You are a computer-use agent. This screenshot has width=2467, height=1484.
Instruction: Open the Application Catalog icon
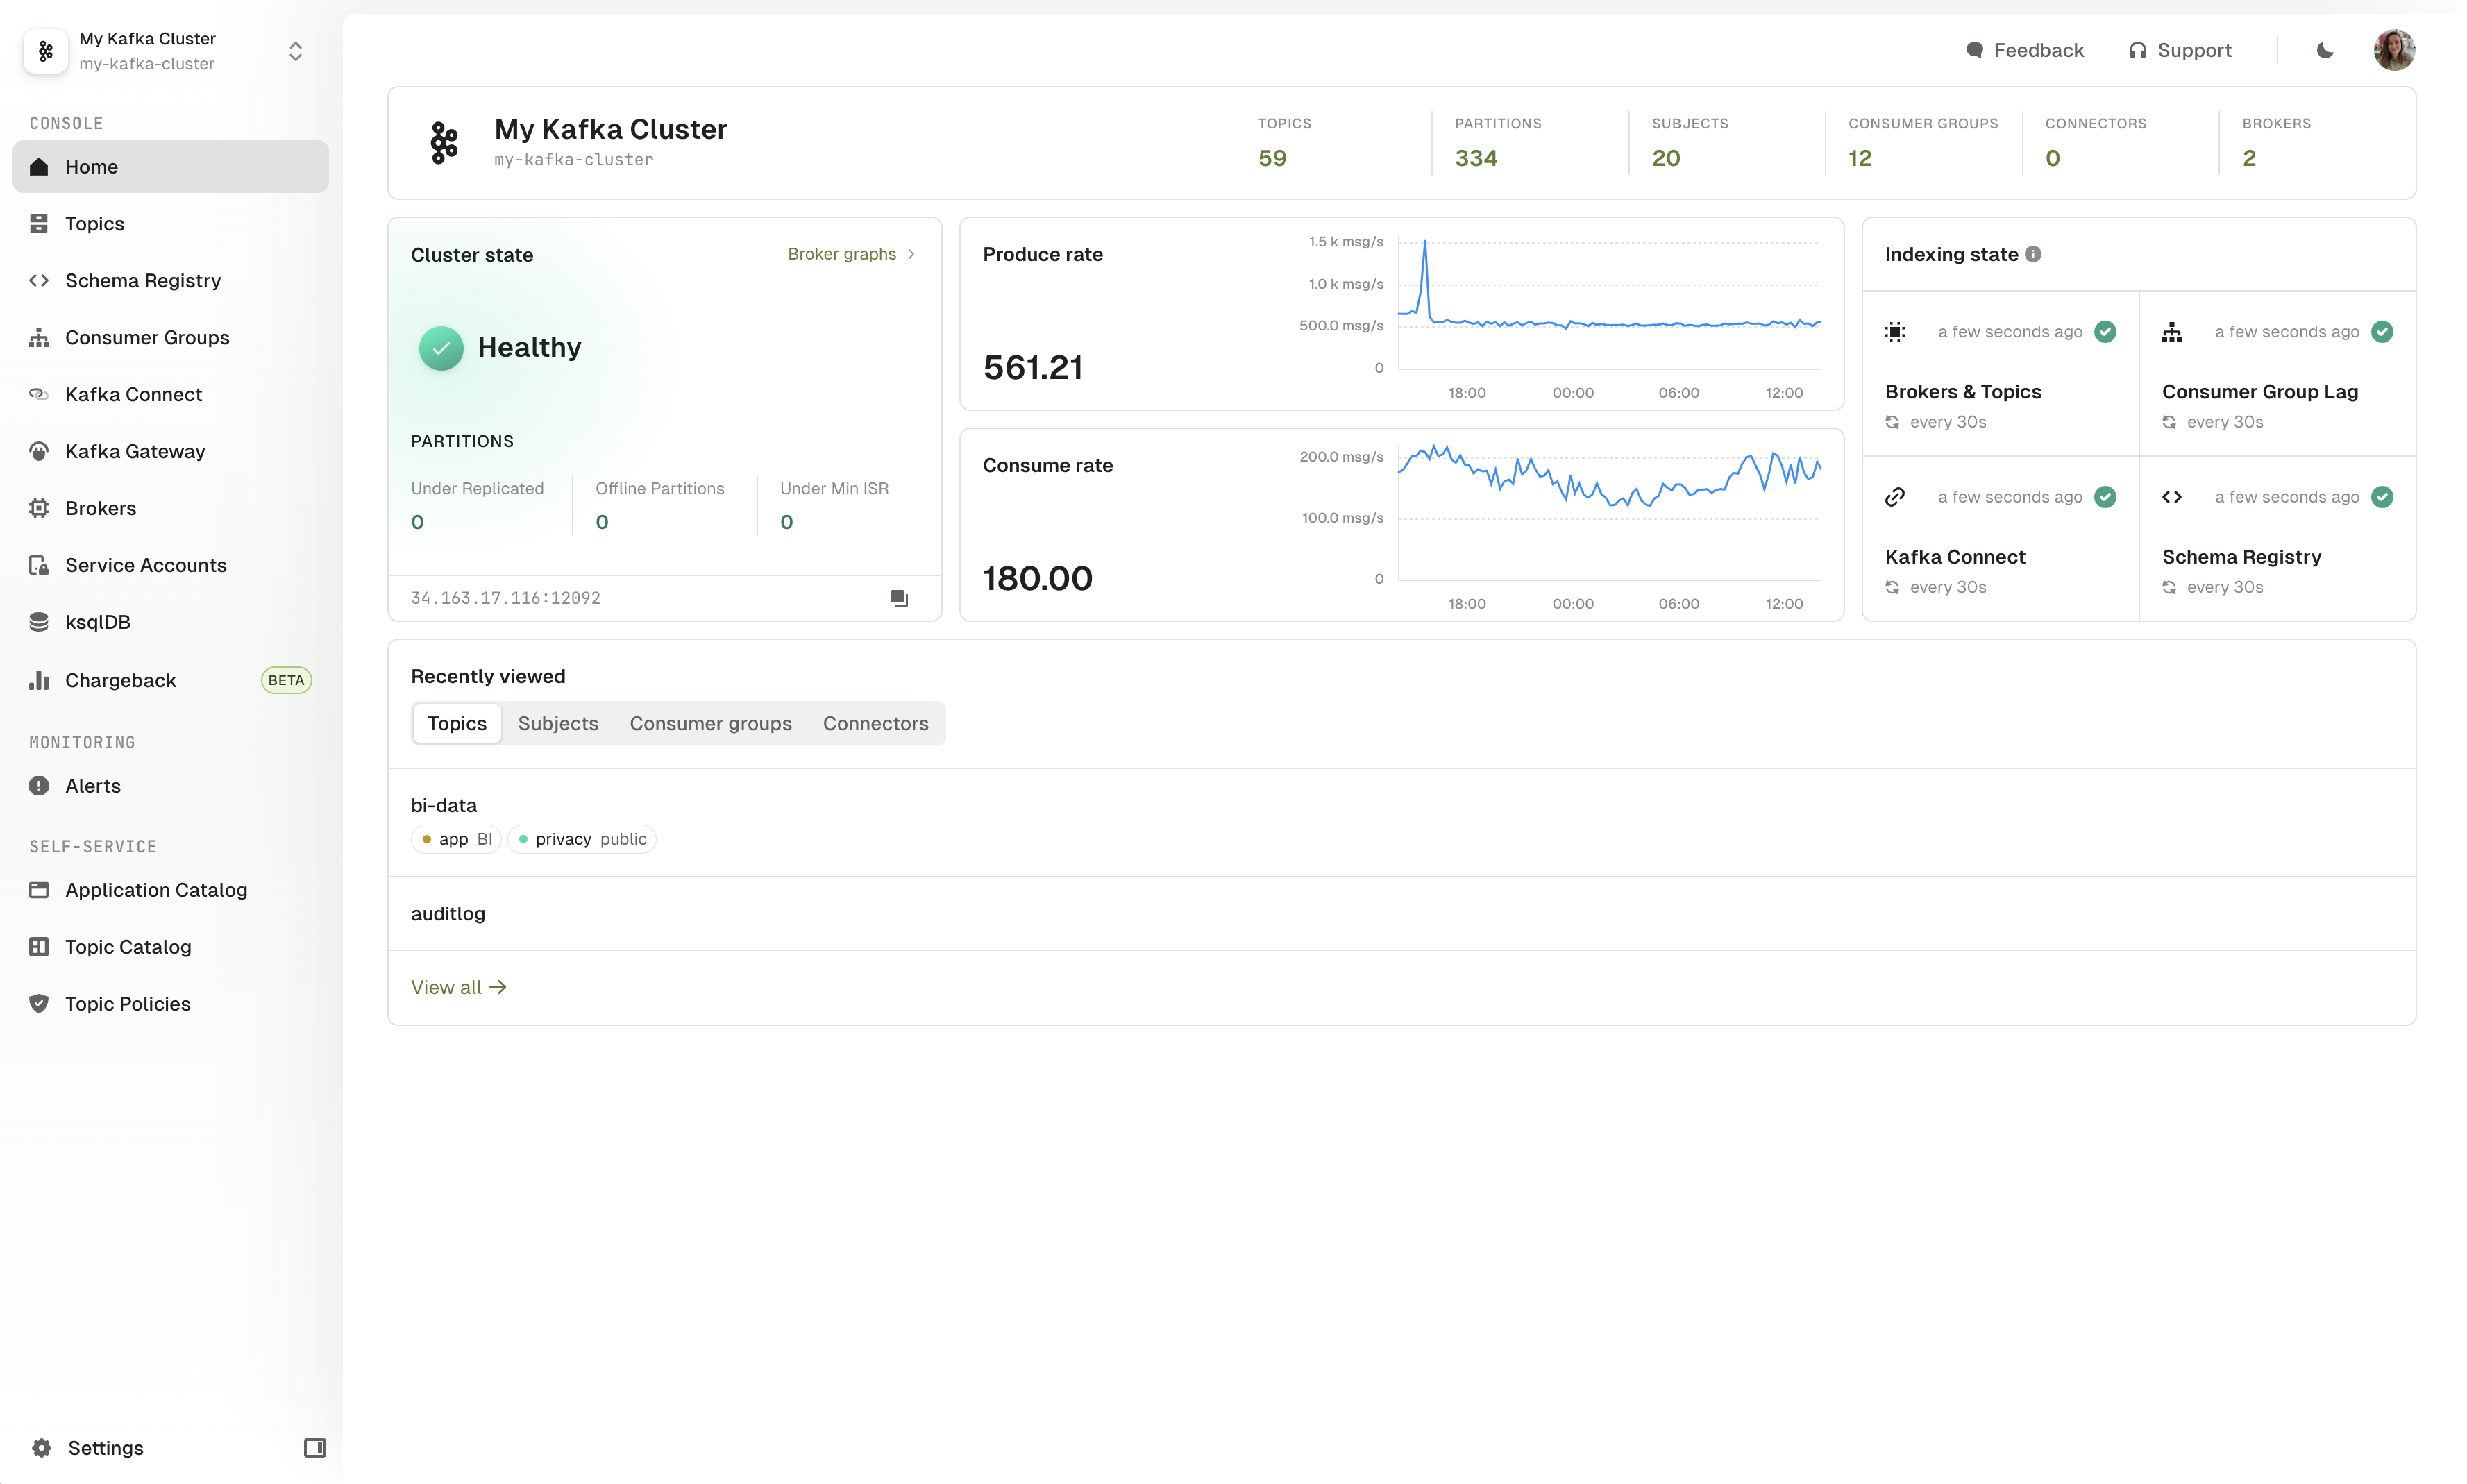(x=39, y=888)
